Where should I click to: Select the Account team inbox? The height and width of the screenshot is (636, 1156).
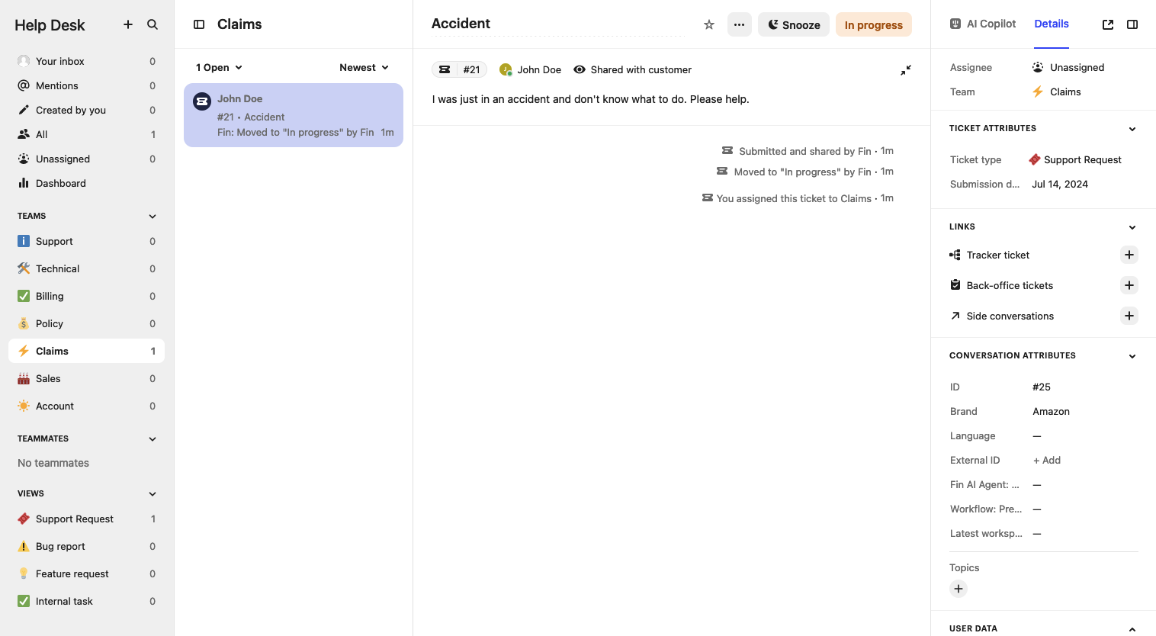[86, 406]
